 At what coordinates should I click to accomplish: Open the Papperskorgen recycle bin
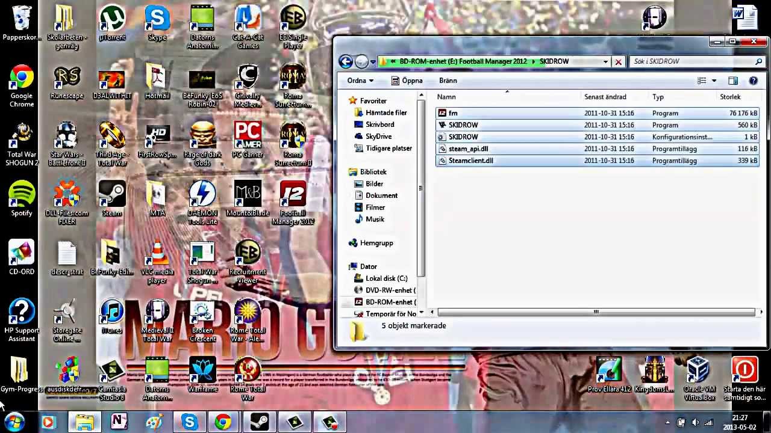(22, 24)
